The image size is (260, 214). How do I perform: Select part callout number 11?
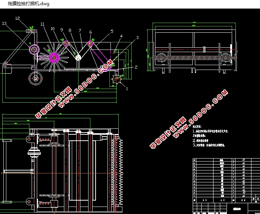click(x=42, y=24)
